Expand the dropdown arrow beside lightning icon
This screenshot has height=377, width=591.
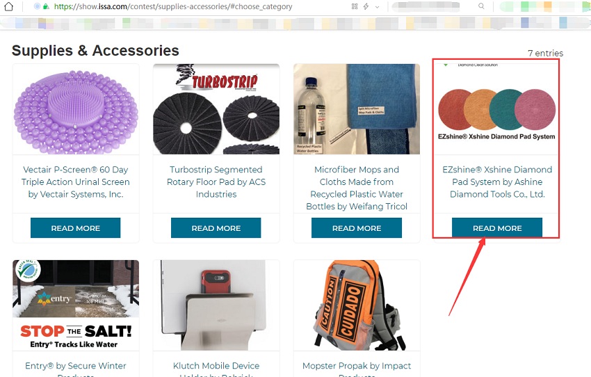click(377, 7)
